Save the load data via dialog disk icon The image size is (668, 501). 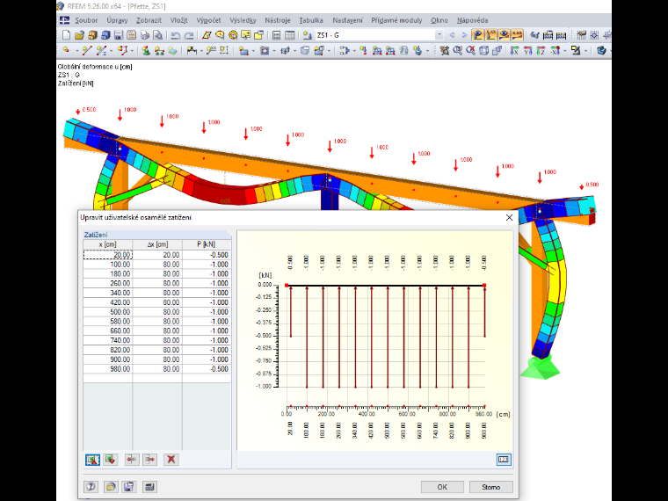tap(128, 487)
